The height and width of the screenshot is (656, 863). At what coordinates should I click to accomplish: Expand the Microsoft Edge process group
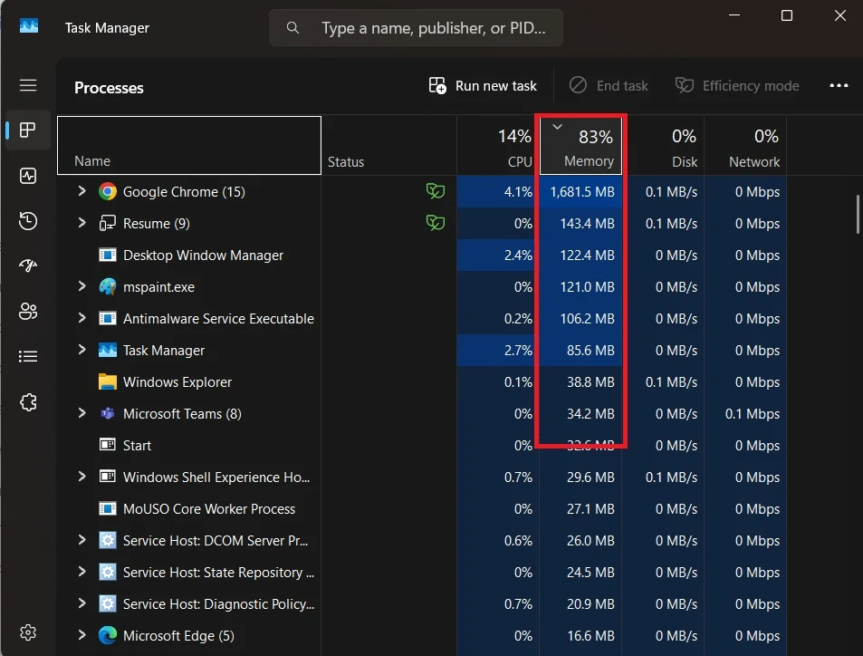coord(82,635)
